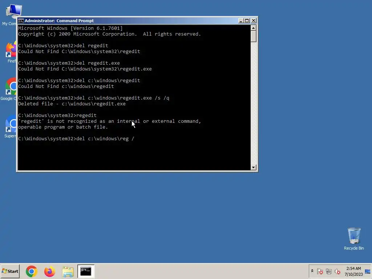Click the scroll down arrow in Command Prompt
Viewport: 372px width, 279px height.
253,167
